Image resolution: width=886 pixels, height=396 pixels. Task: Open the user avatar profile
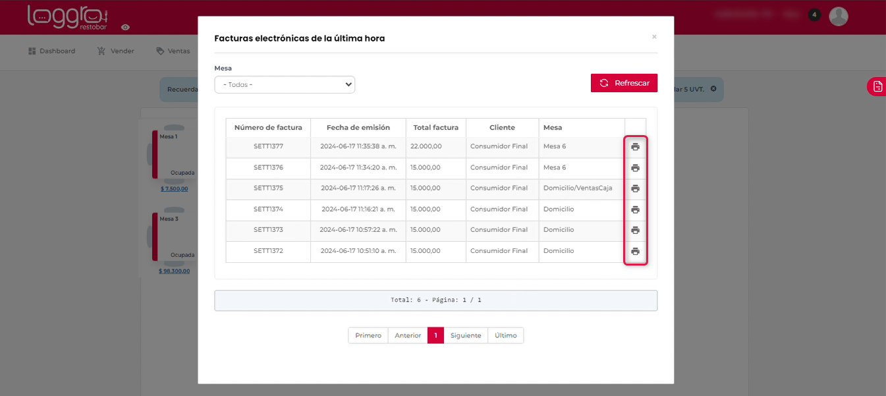(x=838, y=16)
